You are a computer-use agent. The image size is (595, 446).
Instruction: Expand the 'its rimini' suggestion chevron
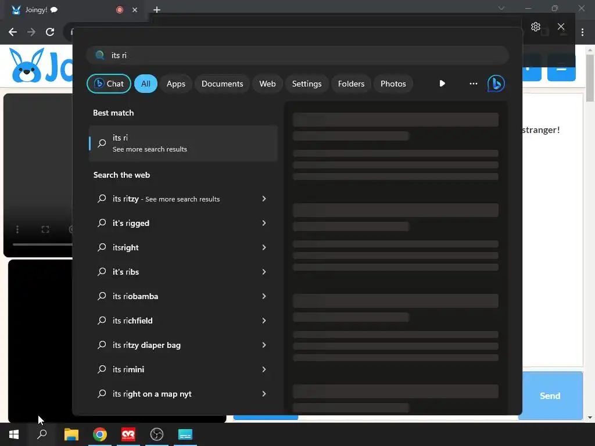coord(264,369)
